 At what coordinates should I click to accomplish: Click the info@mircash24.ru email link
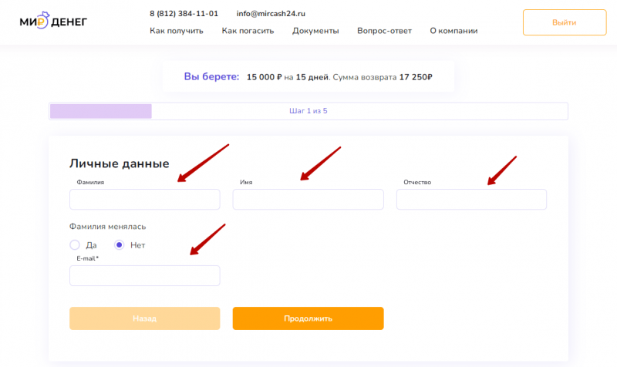[x=272, y=14]
